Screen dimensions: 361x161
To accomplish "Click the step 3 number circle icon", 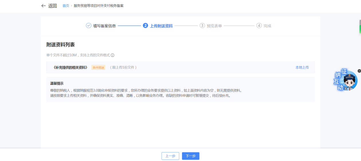I will tap(202, 26).
